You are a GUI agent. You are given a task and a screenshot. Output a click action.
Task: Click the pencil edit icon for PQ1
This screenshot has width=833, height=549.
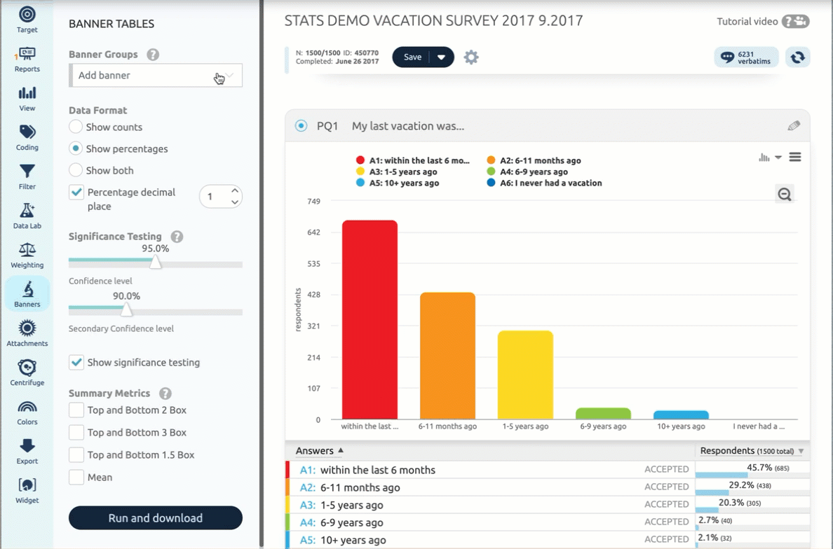pos(793,126)
